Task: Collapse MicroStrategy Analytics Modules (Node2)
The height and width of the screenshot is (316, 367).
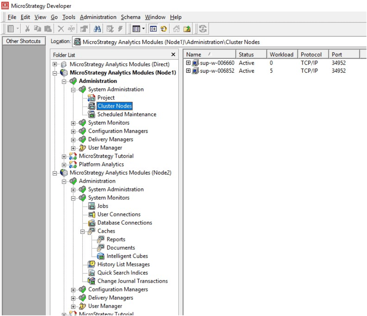Action: pyautogui.click(x=55, y=173)
